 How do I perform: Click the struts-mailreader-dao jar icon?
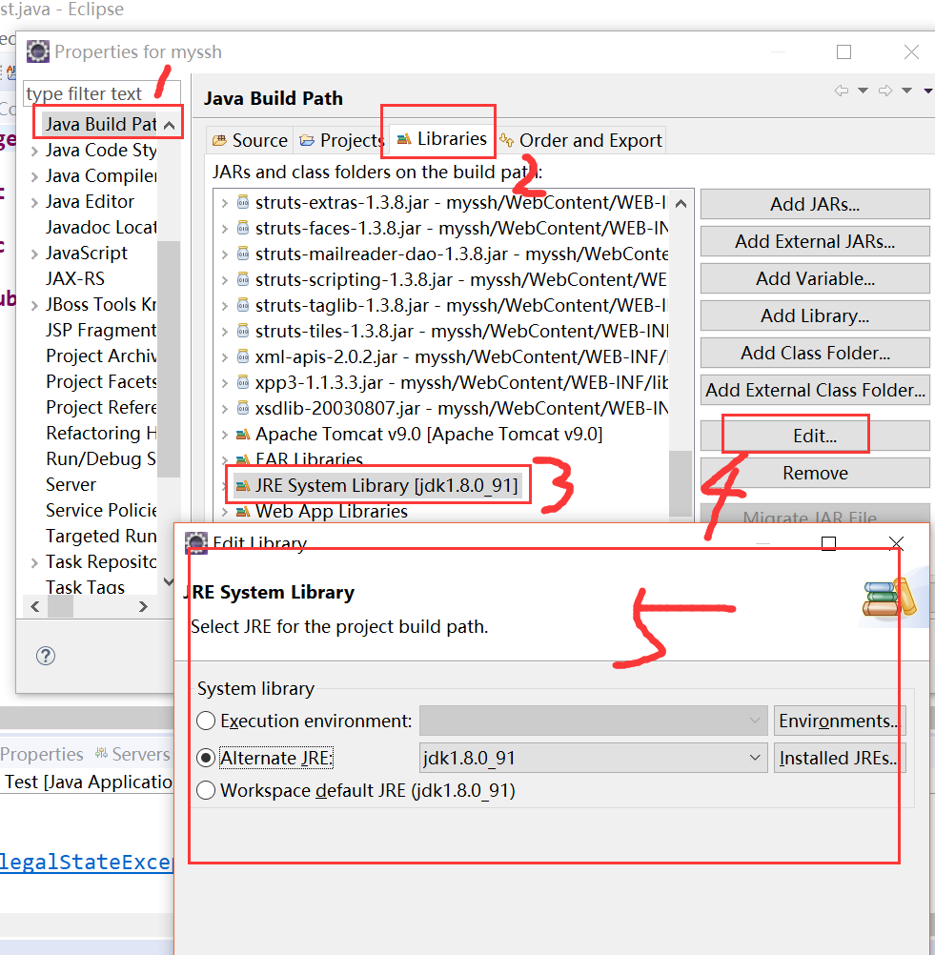coord(243,254)
